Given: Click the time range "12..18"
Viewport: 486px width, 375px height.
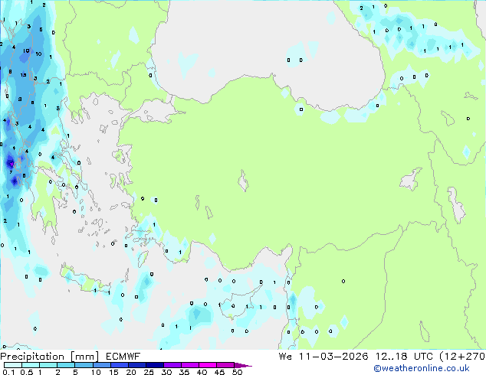Looking at the screenshot, I should click(x=391, y=357).
